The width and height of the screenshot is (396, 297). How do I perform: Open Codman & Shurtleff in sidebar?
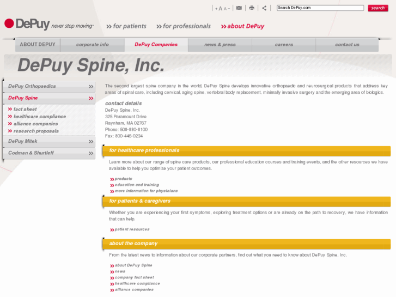coord(31,153)
